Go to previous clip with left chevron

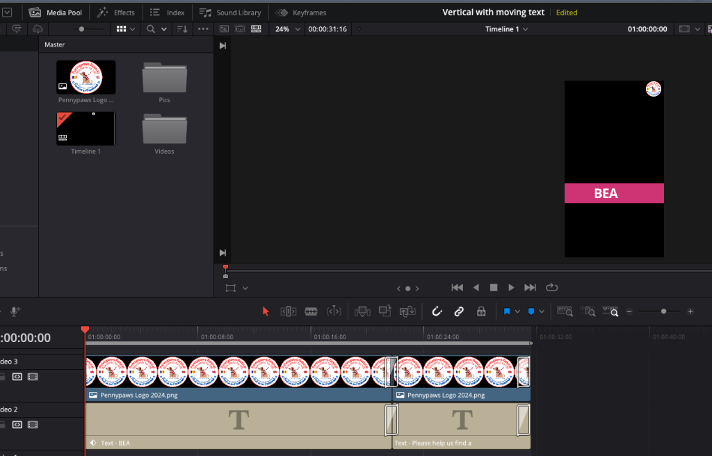click(x=398, y=288)
